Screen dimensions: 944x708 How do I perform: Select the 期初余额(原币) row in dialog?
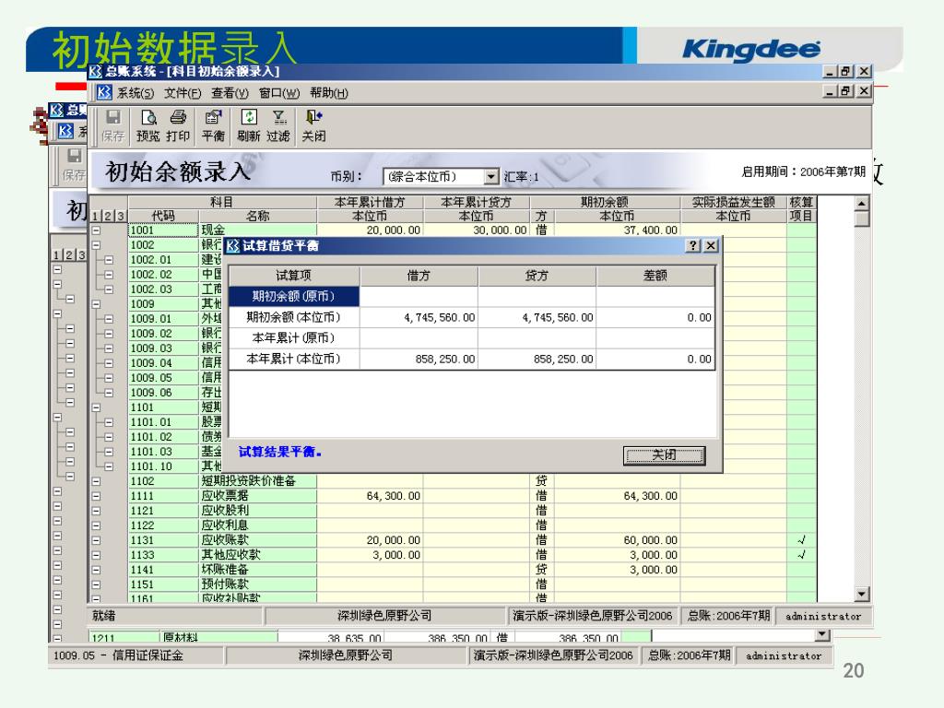472,296
